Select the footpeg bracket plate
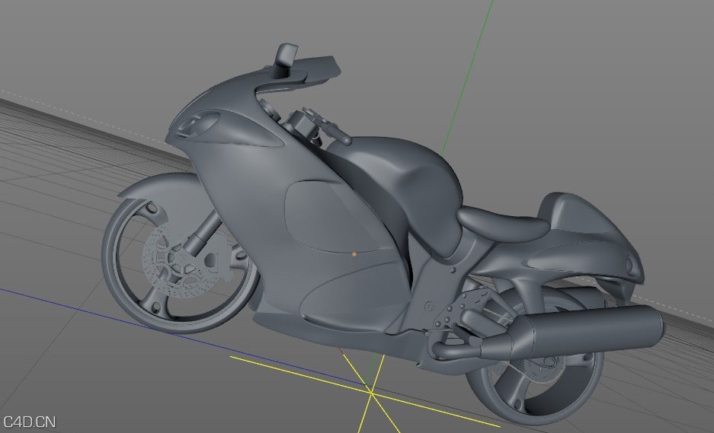Image resolution: width=714 pixels, height=433 pixels. coord(461,312)
